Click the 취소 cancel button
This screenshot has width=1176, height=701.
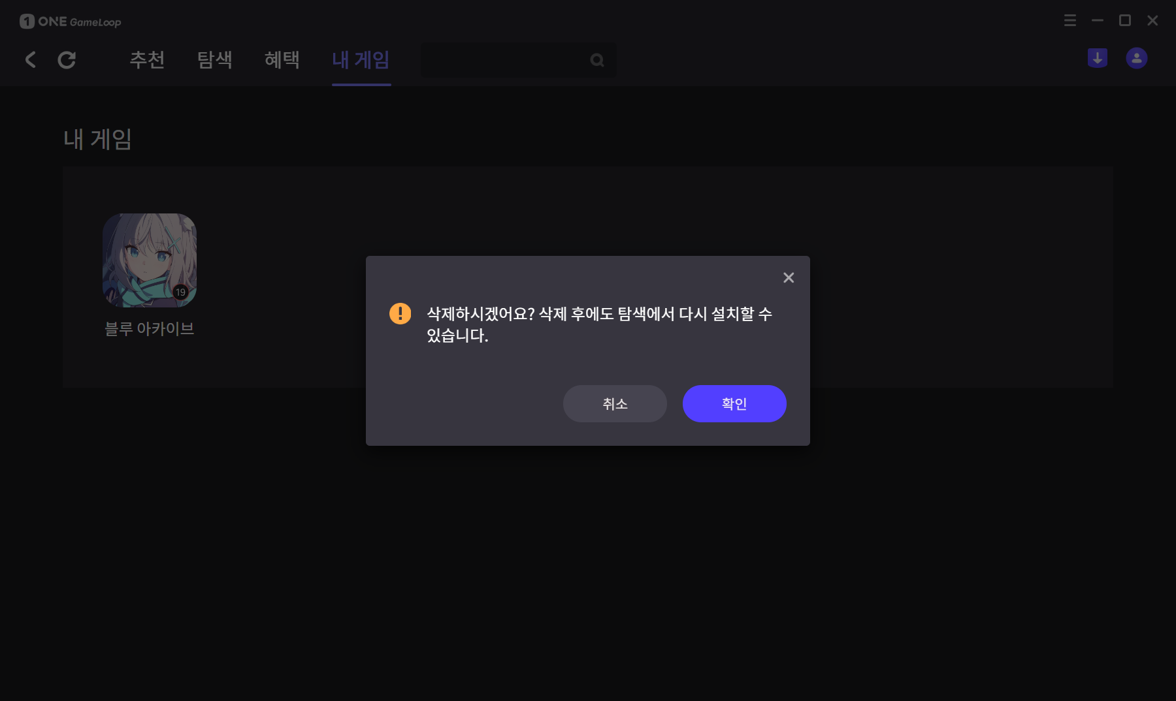pos(615,403)
